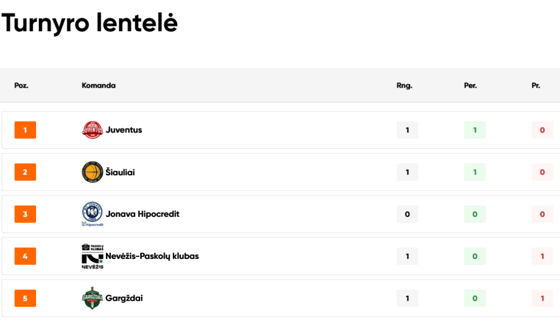The width and height of the screenshot is (560, 329).
Task: Click the orange position 1 badge
Action: pos(25,130)
